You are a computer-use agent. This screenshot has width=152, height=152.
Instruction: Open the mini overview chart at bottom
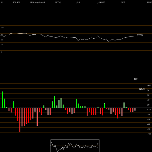pyautogui.click(x=75, y=146)
